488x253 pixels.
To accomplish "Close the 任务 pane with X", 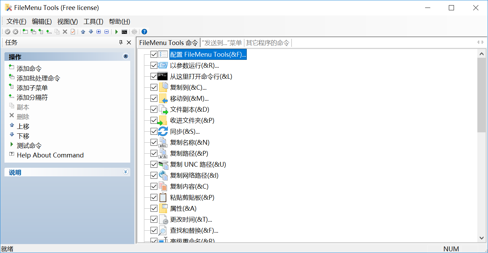I will coord(129,42).
